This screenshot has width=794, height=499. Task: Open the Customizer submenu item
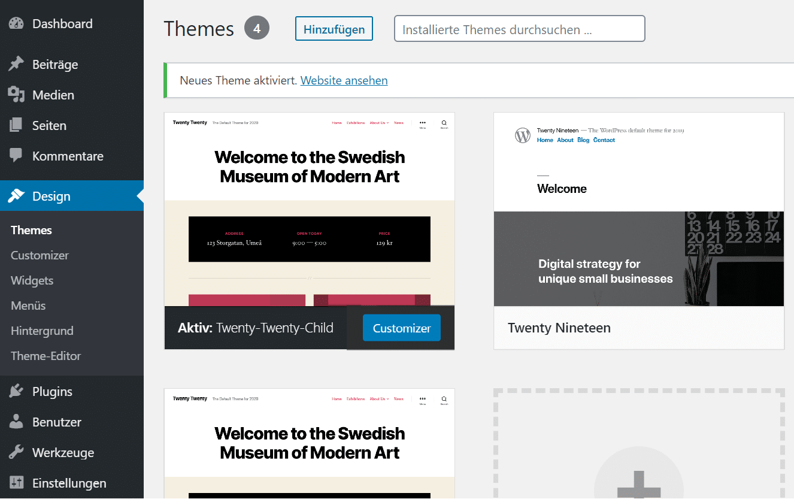[40, 255]
